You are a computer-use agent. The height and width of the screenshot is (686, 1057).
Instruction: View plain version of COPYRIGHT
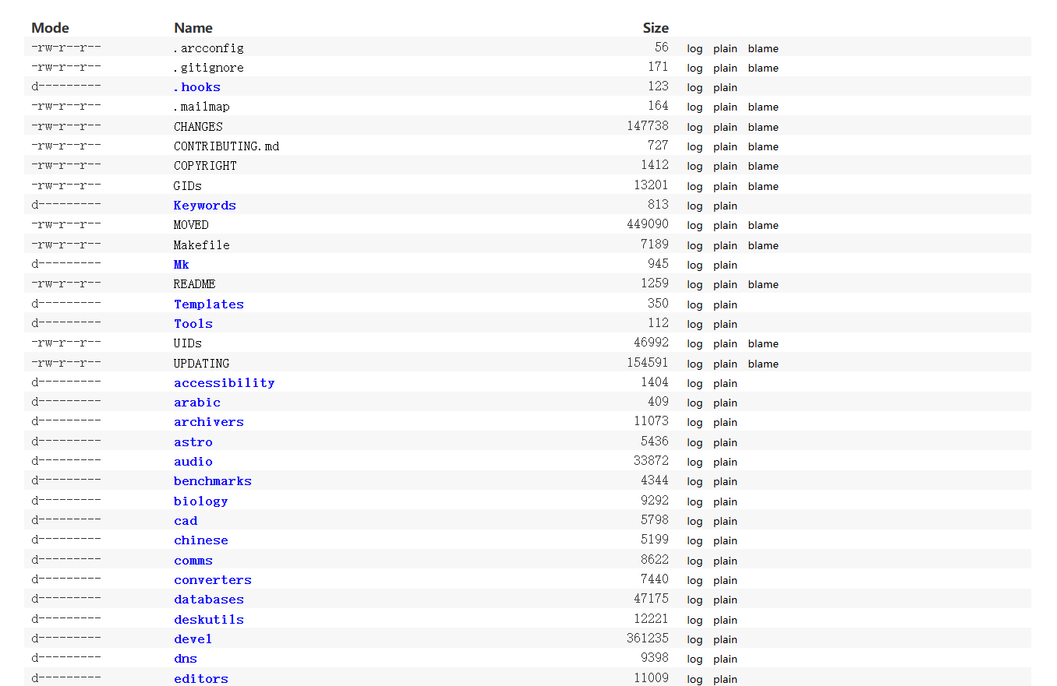coord(725,166)
